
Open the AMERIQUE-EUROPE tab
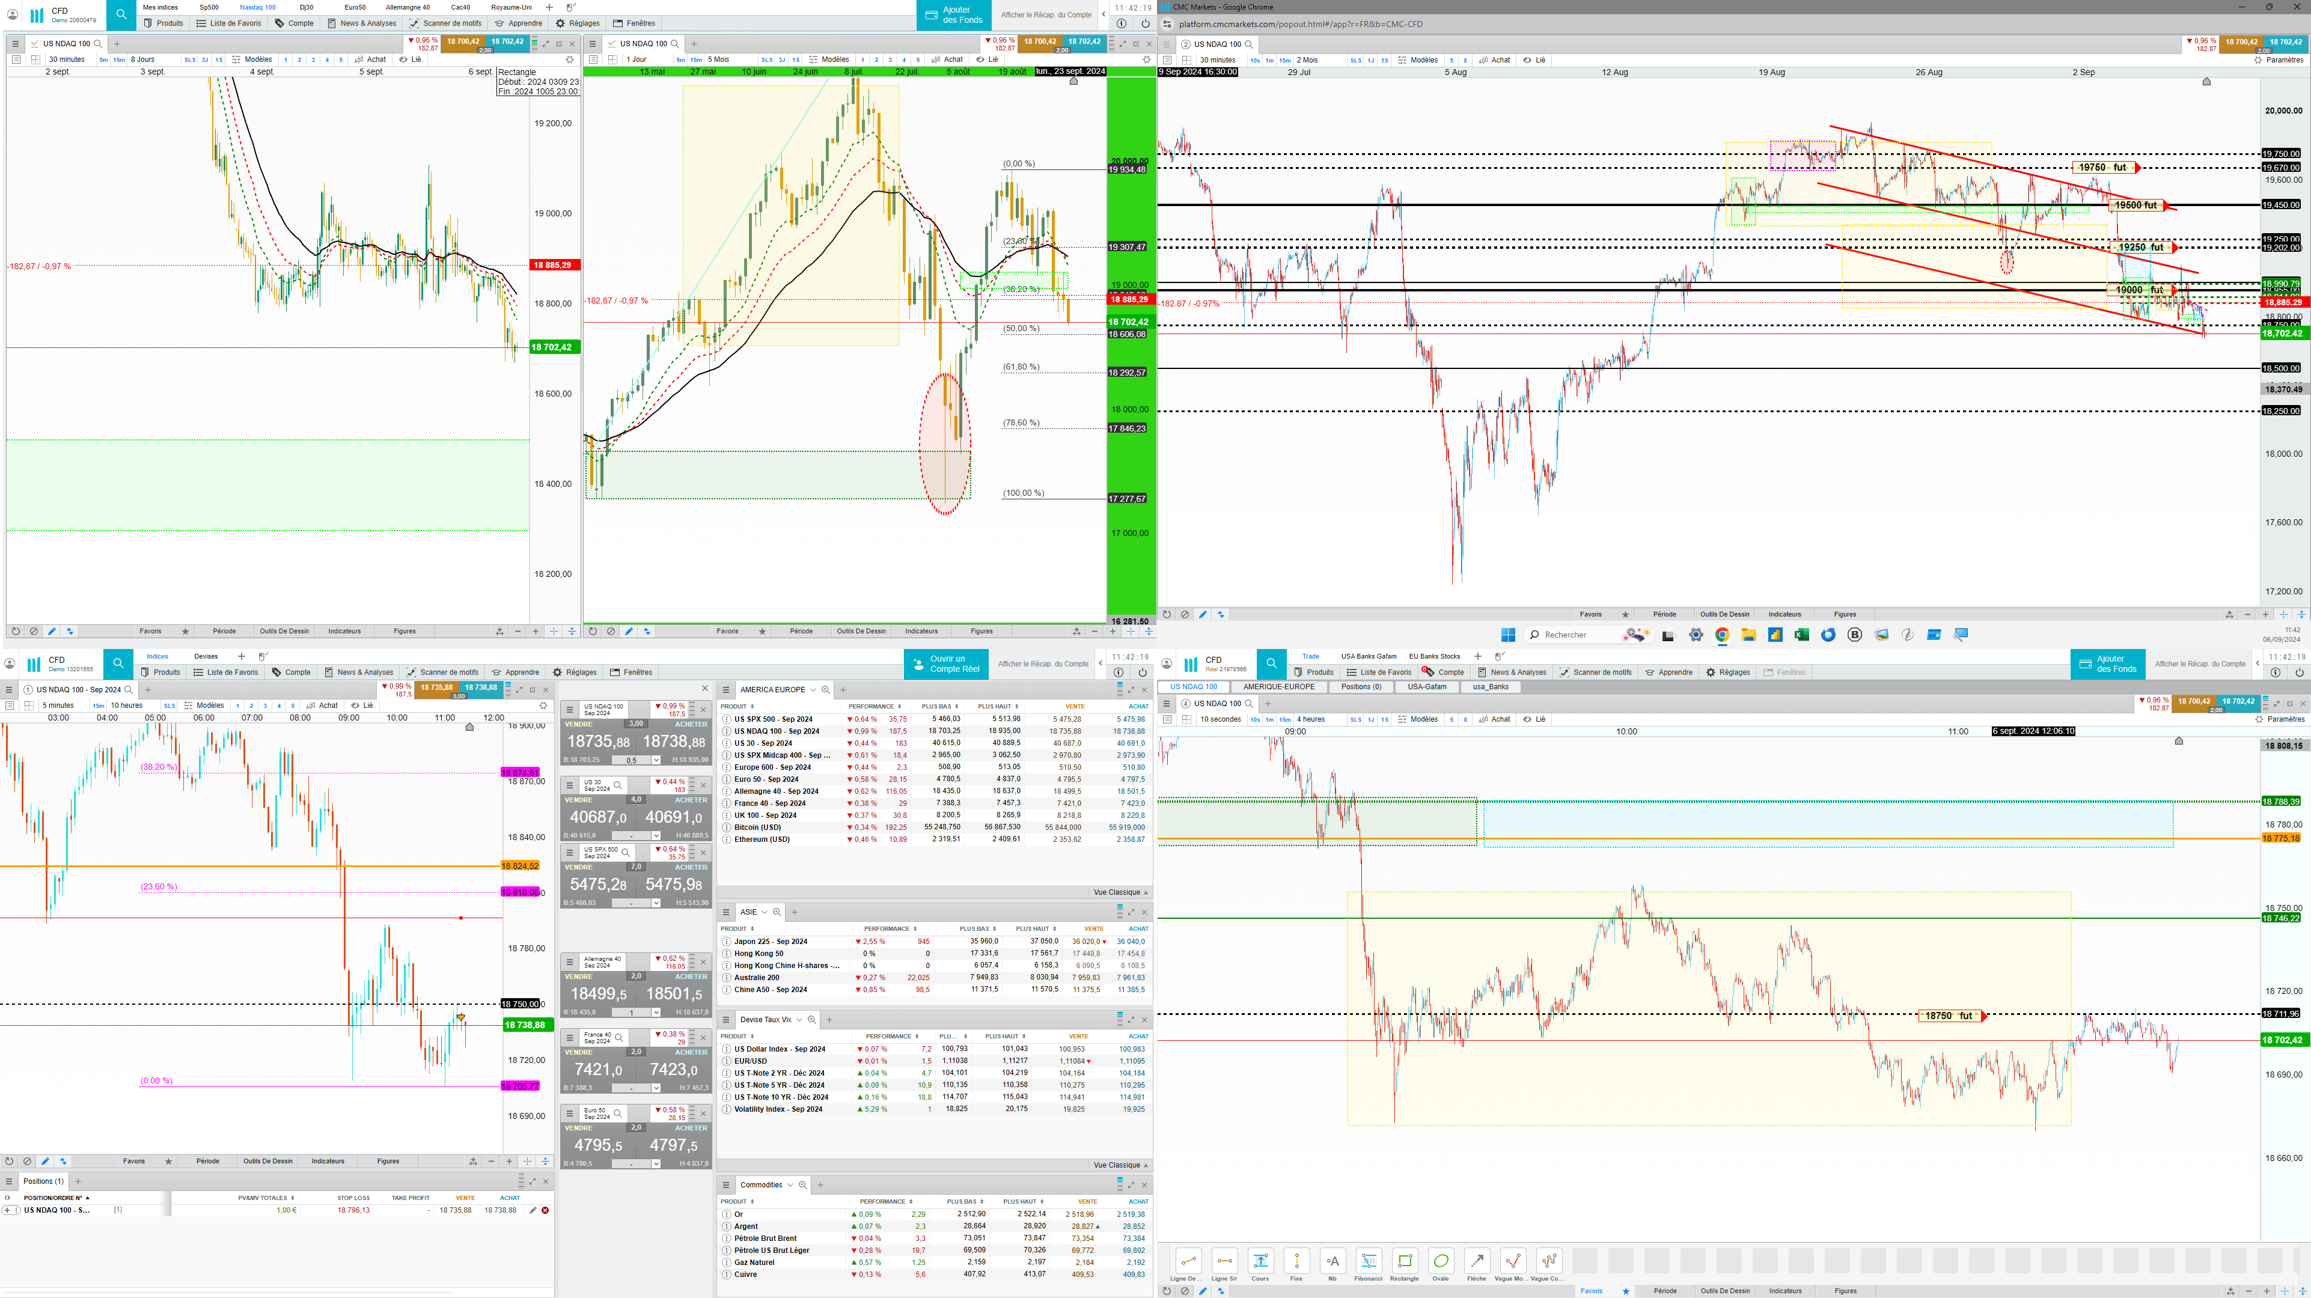coord(1278,687)
